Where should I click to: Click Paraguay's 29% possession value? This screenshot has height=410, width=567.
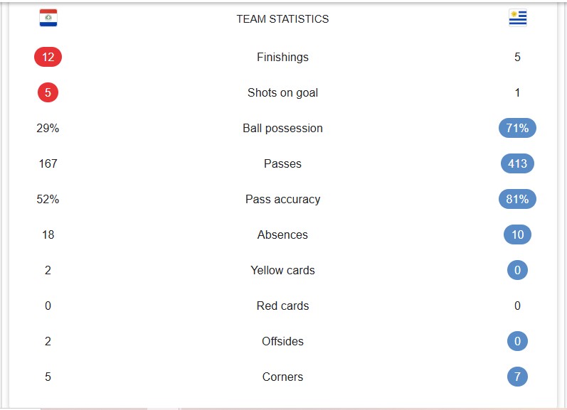[48, 128]
